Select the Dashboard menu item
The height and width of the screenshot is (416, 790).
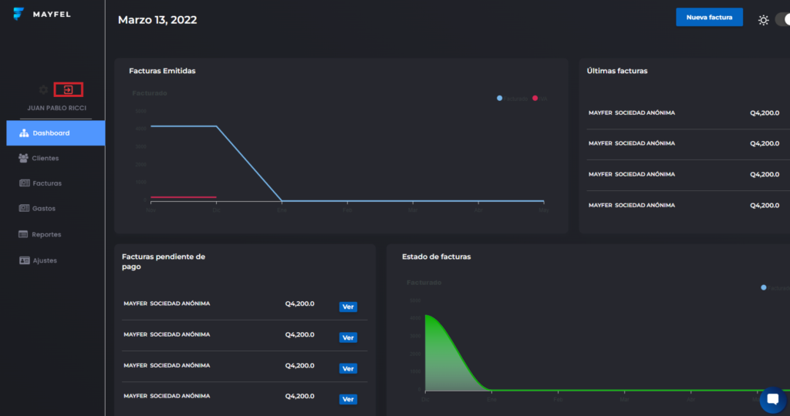(56, 133)
